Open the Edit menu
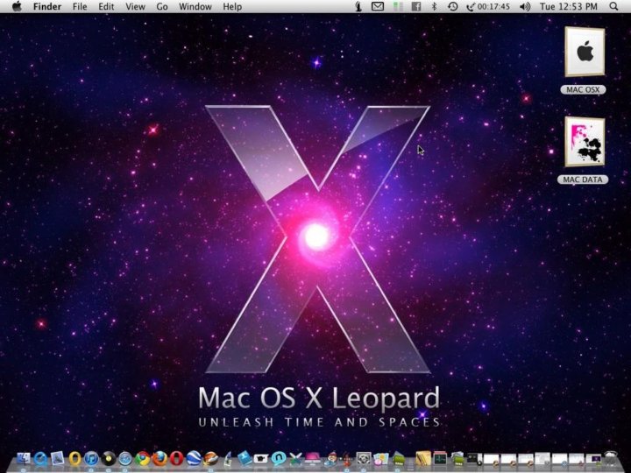 click(x=106, y=6)
